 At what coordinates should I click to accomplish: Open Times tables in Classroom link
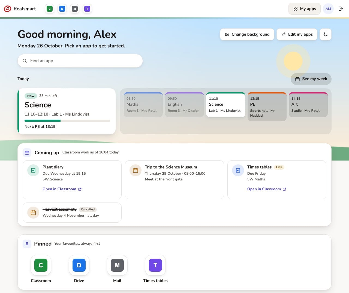[x=267, y=189]
